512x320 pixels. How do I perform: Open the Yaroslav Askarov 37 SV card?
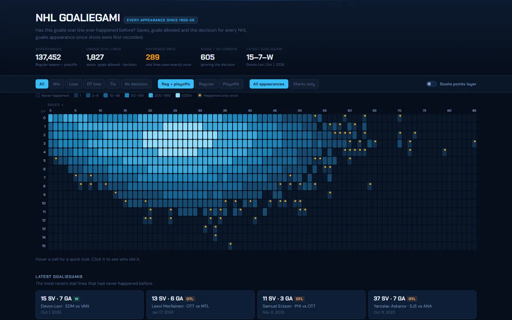422,305
